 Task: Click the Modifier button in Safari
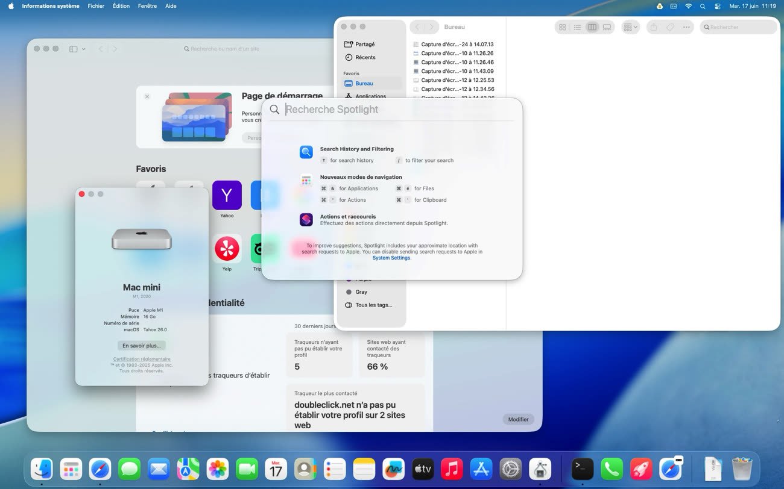pyautogui.click(x=518, y=419)
